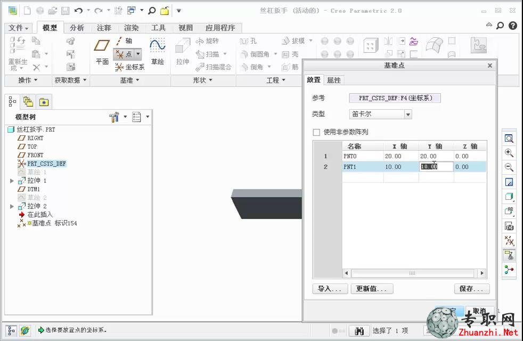Open the Point tool dropdown arrow

[x=138, y=54]
